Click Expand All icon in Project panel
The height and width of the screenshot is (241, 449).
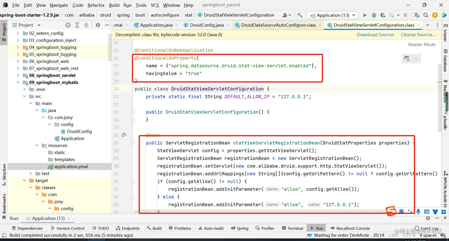[77, 25]
